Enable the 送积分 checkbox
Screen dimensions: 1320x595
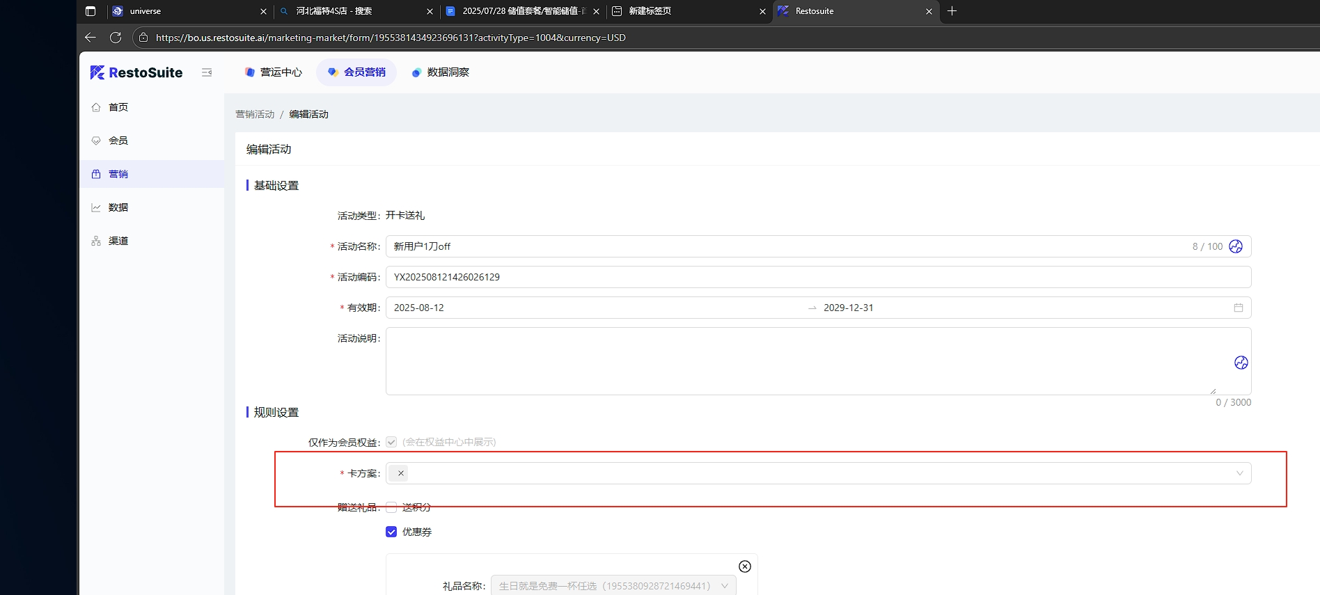[x=391, y=507]
